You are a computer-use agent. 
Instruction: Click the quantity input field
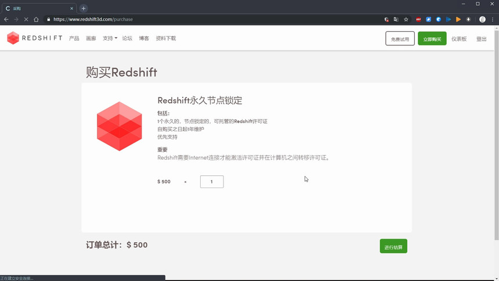(212, 182)
